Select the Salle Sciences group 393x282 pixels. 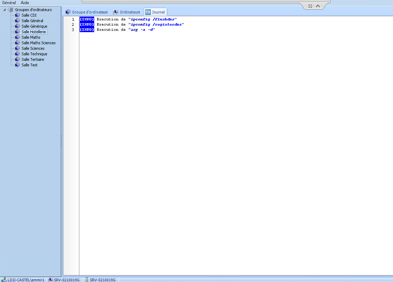33,48
